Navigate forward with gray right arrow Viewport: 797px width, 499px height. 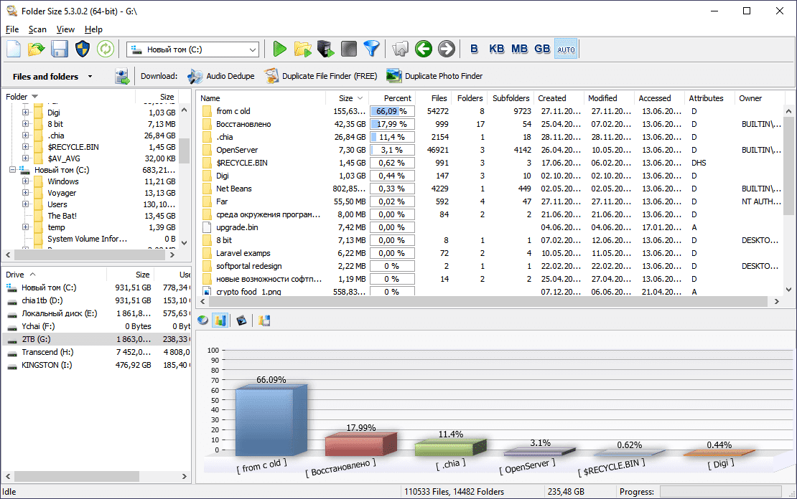tap(447, 49)
